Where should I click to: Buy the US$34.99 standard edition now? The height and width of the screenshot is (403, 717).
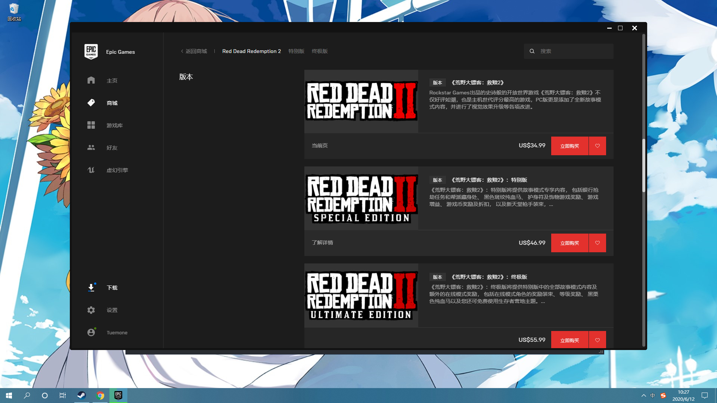point(569,146)
